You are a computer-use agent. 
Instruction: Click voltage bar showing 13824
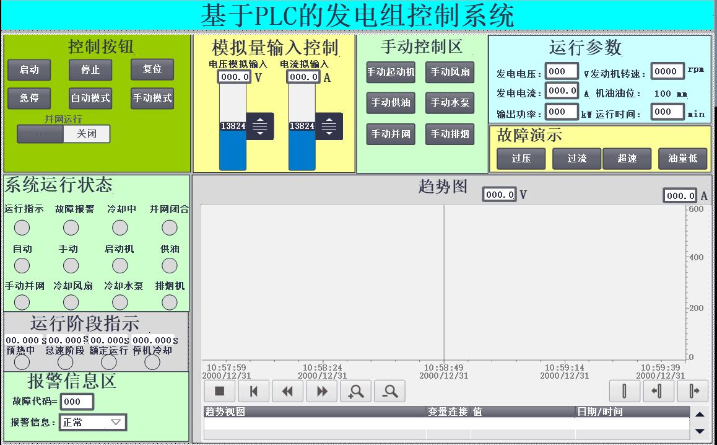[x=233, y=126]
